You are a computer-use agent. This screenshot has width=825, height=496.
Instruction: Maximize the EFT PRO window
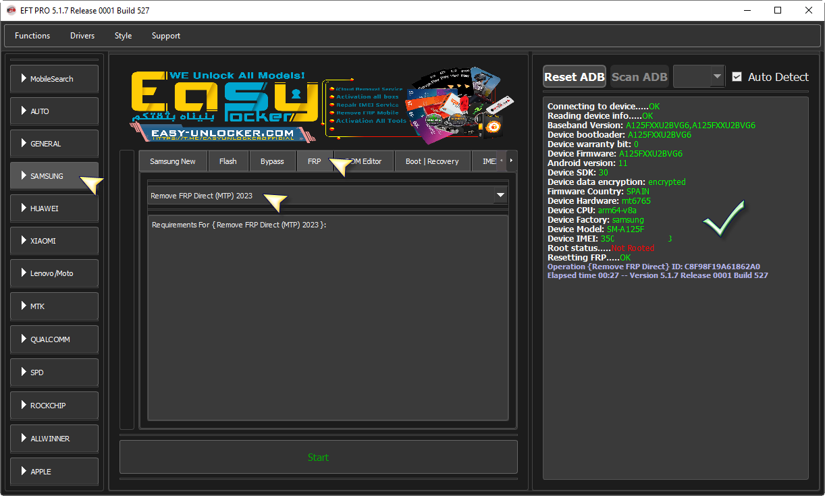778,11
